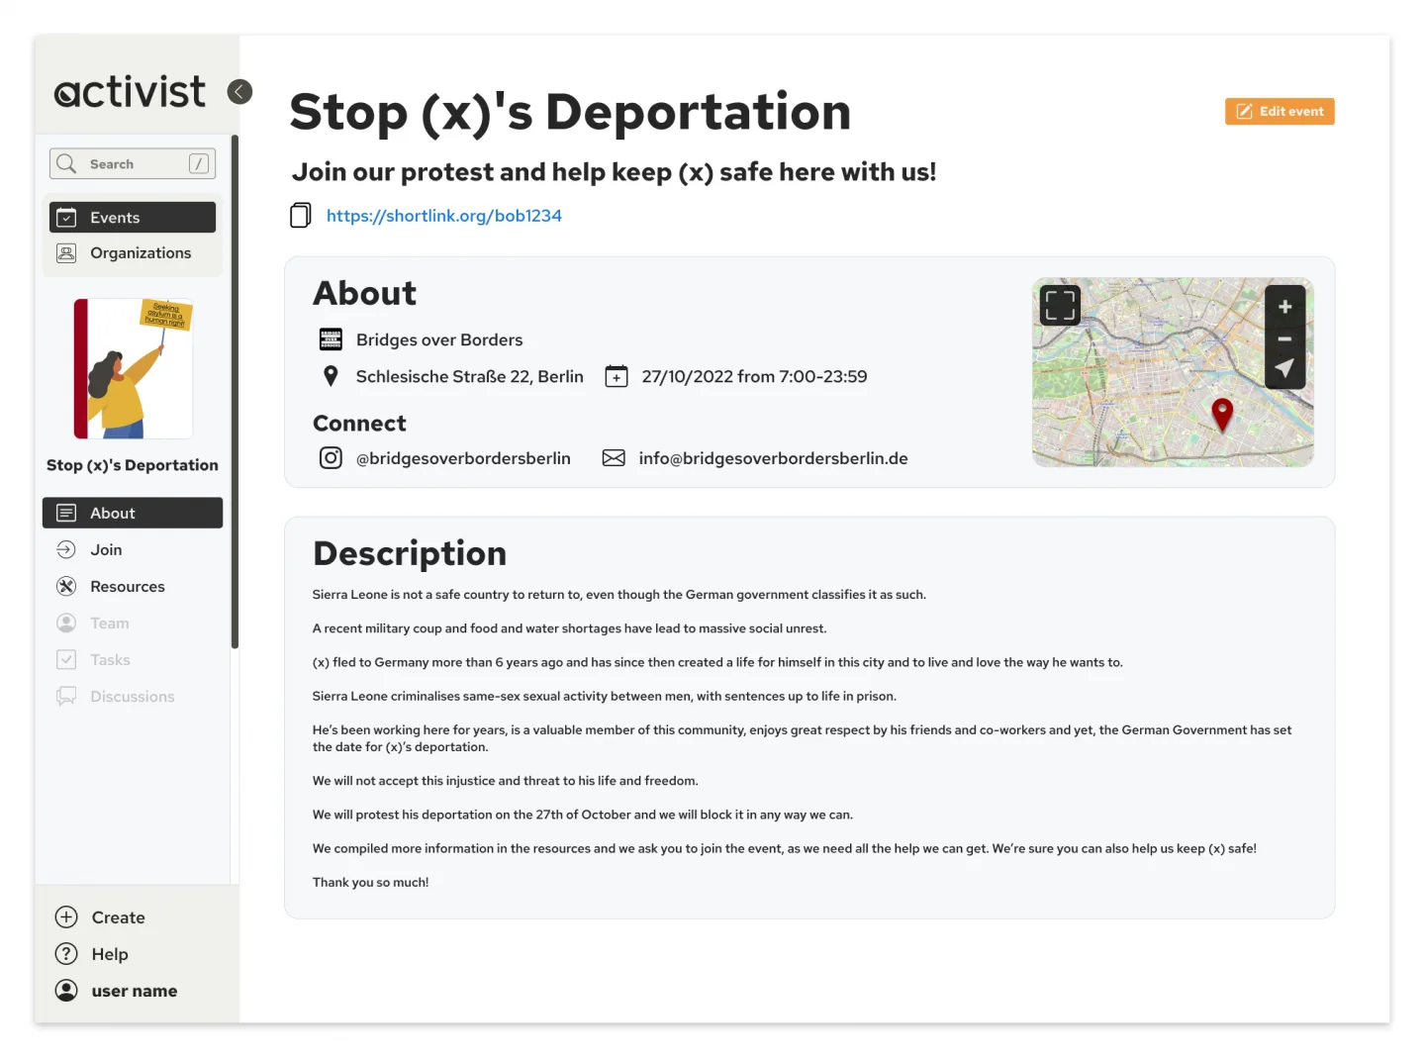The height and width of the screenshot is (1058, 1425).
Task: Click into the Search field
Action: 132,164
